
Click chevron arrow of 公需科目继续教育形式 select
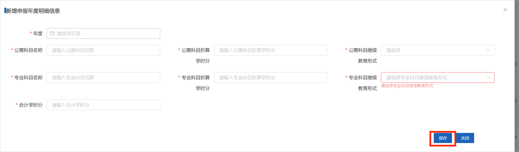tap(488, 50)
